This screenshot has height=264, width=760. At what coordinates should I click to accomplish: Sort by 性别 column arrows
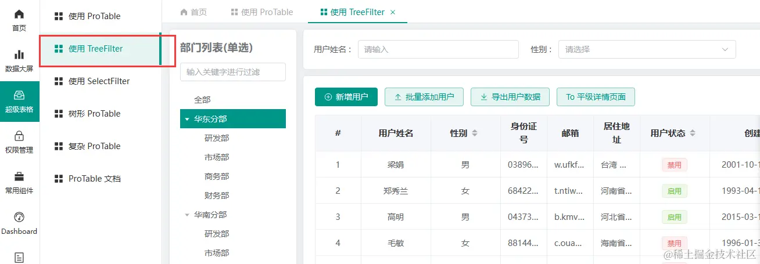(474, 133)
